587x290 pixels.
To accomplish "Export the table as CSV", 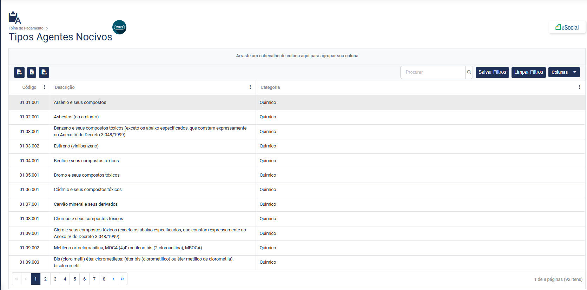I will [44, 72].
